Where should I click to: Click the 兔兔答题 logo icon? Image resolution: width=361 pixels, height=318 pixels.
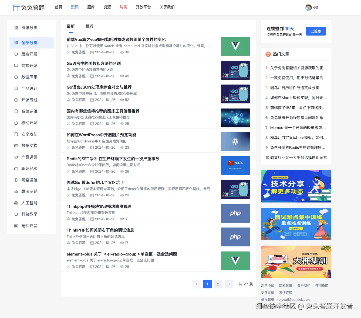[x=16, y=7]
